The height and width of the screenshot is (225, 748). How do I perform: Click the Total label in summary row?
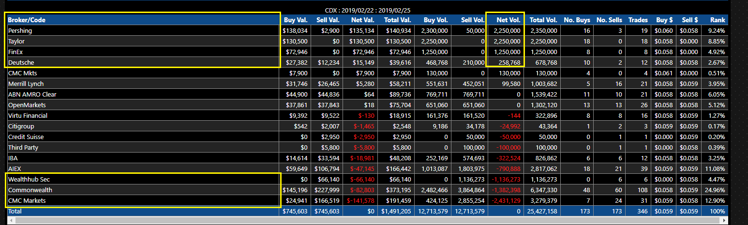click(x=15, y=211)
